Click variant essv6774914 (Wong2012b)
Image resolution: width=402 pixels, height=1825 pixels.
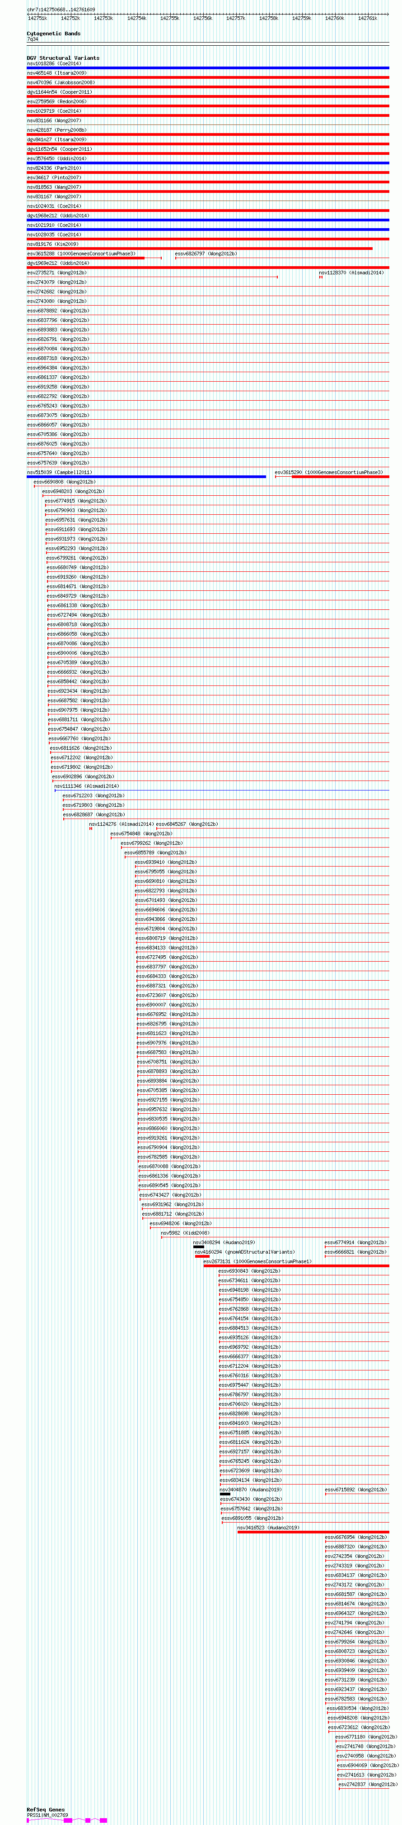pos(355,1243)
